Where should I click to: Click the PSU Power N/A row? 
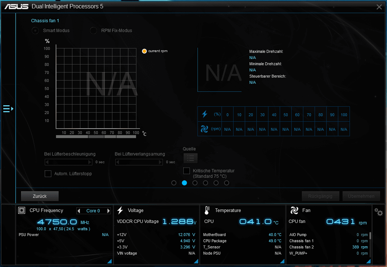pyautogui.click(x=64, y=235)
